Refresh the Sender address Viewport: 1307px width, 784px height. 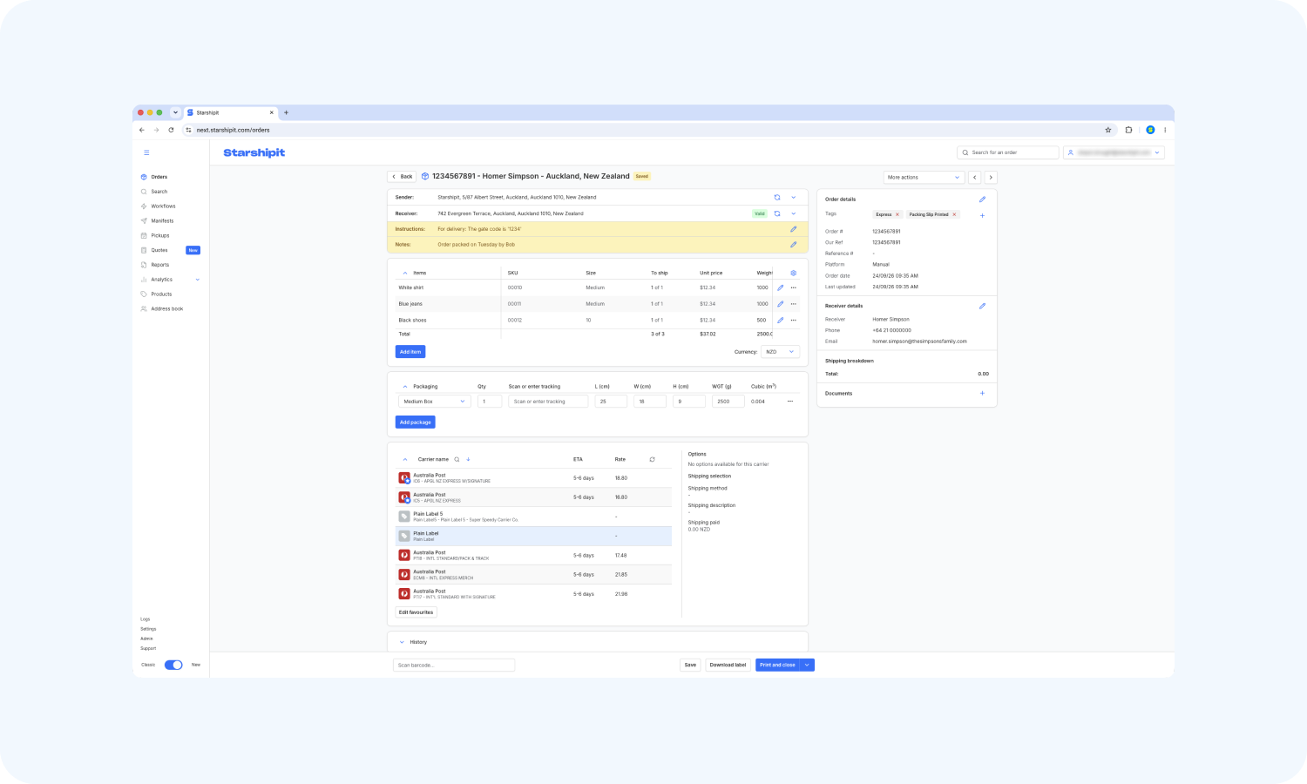pos(777,197)
